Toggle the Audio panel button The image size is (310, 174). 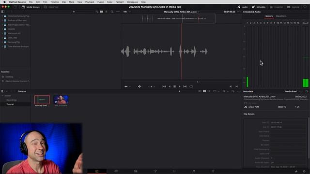coord(243,7)
